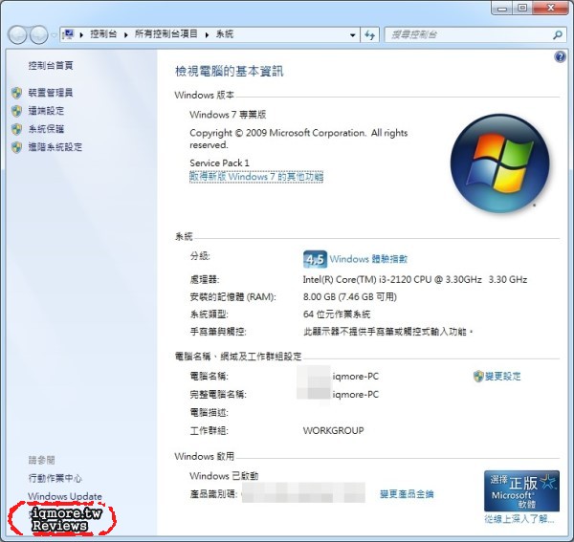Click the 8.00 GB RAM value

point(349,296)
